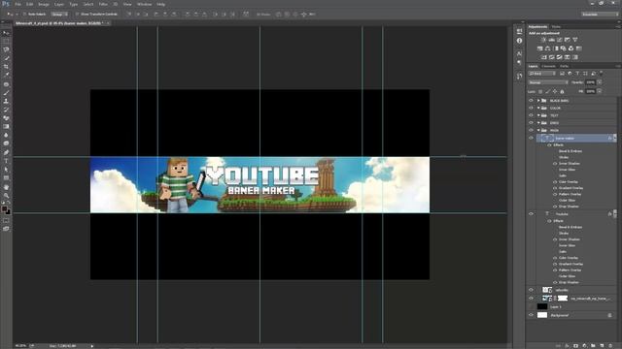Viewport: 622px width, 349px height.
Task: Click the Opacity percentage field
Action: tap(590, 82)
